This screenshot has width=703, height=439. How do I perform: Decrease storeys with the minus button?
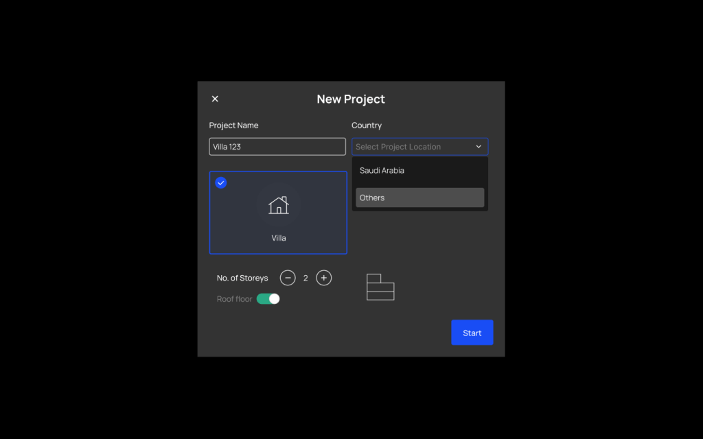tap(288, 278)
